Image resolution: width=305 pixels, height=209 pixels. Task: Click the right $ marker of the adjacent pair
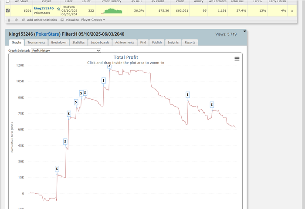(85, 93)
